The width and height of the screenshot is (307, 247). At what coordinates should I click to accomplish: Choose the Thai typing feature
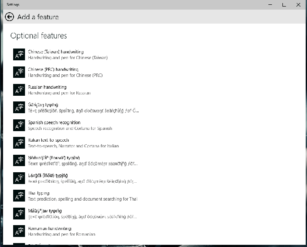pyautogui.click(x=39, y=193)
